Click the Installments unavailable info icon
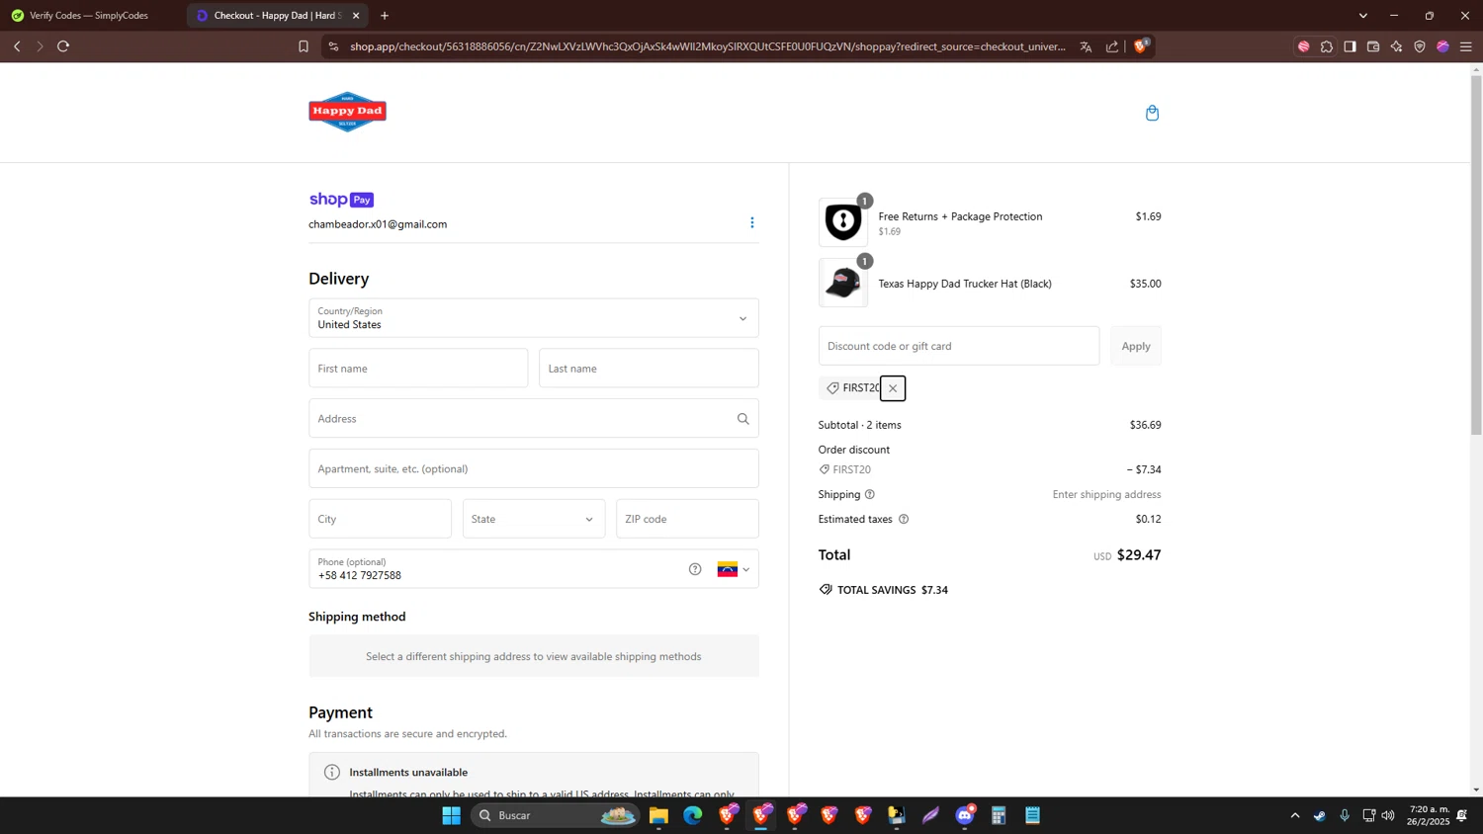The height and width of the screenshot is (834, 1483). pyautogui.click(x=332, y=772)
